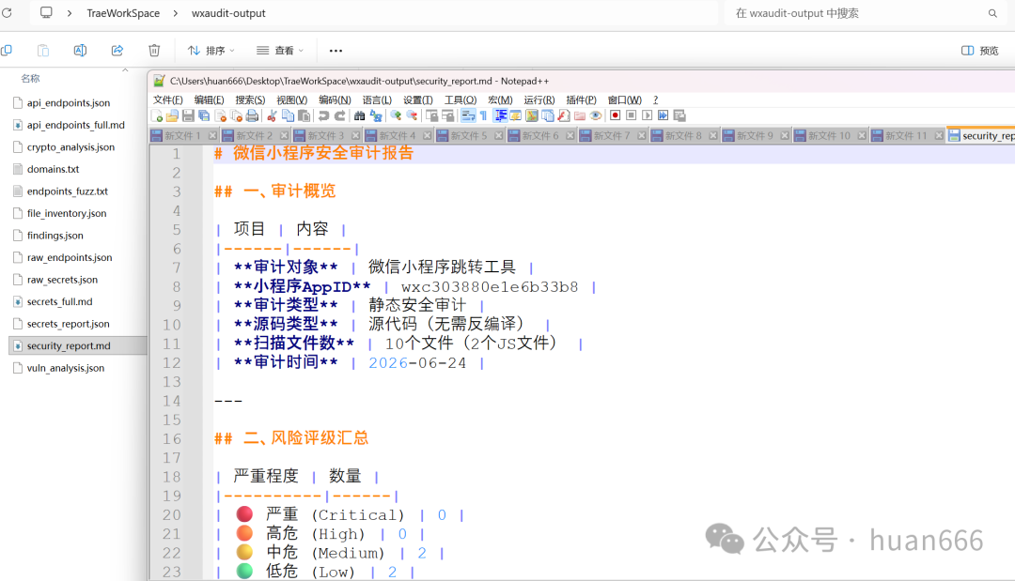The height and width of the screenshot is (581, 1015).
Task: Toggle the Explorer preview pane (预览)
Action: pos(980,51)
